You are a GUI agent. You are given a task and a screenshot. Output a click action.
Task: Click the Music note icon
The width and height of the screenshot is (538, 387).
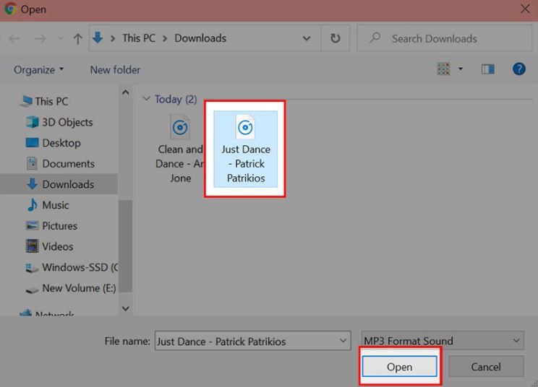click(x=33, y=205)
